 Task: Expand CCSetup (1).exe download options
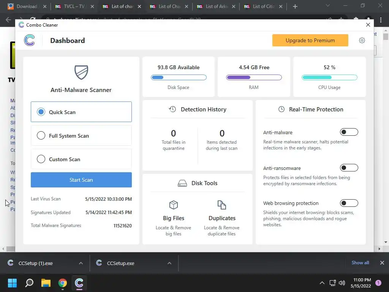(x=81, y=263)
